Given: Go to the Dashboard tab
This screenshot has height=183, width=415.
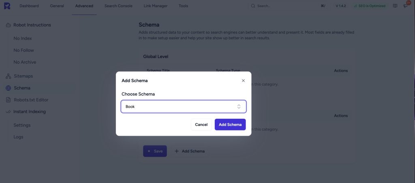Looking at the screenshot, I should (29, 6).
